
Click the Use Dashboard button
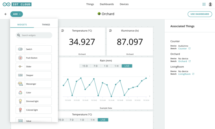tap(200, 14)
